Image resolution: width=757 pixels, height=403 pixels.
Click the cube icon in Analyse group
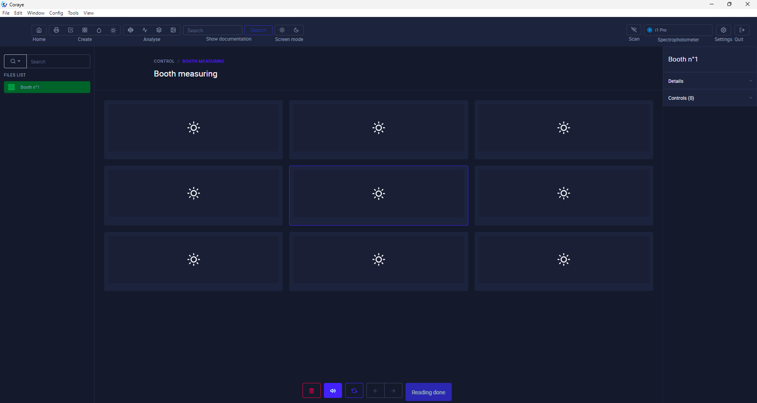(131, 30)
